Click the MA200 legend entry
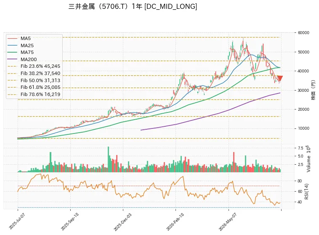This screenshot has width=319, height=235. click(x=29, y=59)
